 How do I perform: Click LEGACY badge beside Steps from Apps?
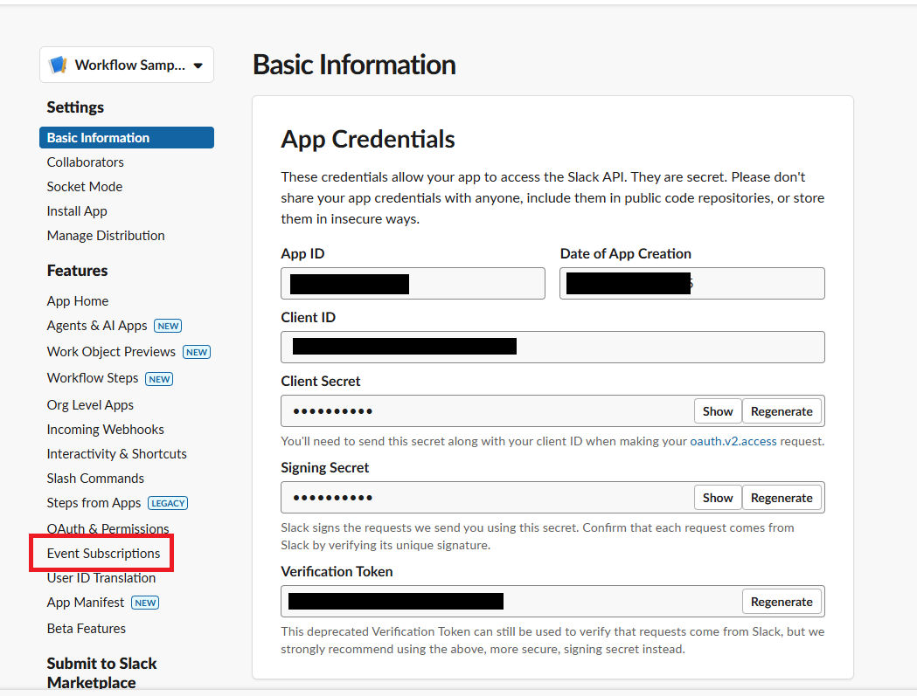coord(168,503)
